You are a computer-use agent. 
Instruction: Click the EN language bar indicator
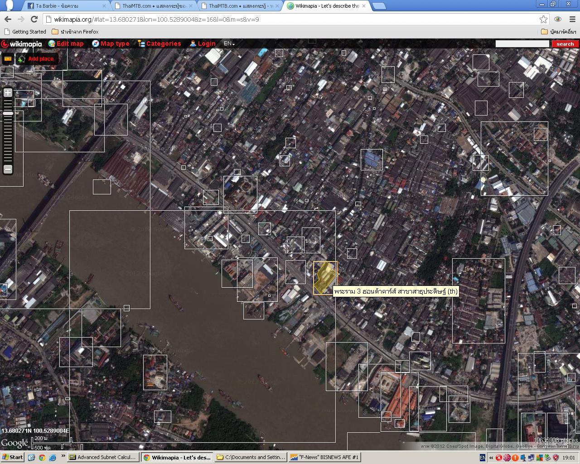tap(483, 458)
